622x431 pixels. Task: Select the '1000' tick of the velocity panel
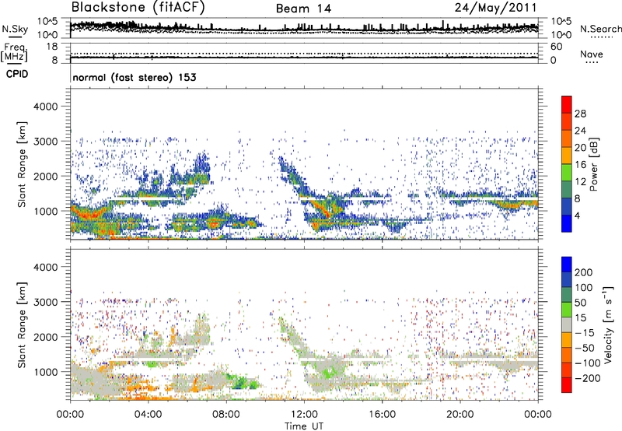click(45, 371)
